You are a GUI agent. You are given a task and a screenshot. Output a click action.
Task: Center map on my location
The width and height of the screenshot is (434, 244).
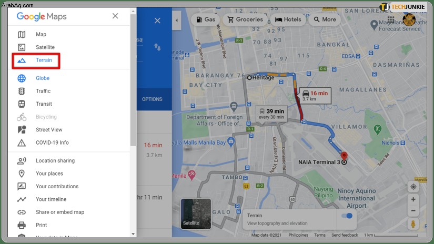413,187
